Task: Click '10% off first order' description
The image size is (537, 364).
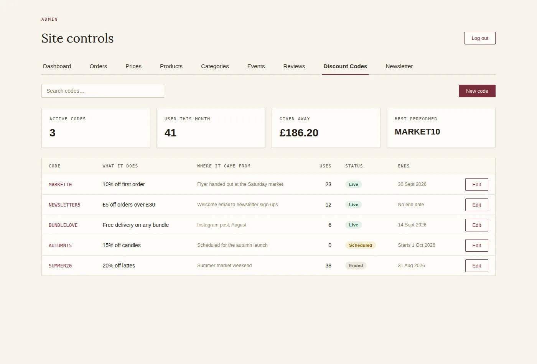Action: coord(124,184)
